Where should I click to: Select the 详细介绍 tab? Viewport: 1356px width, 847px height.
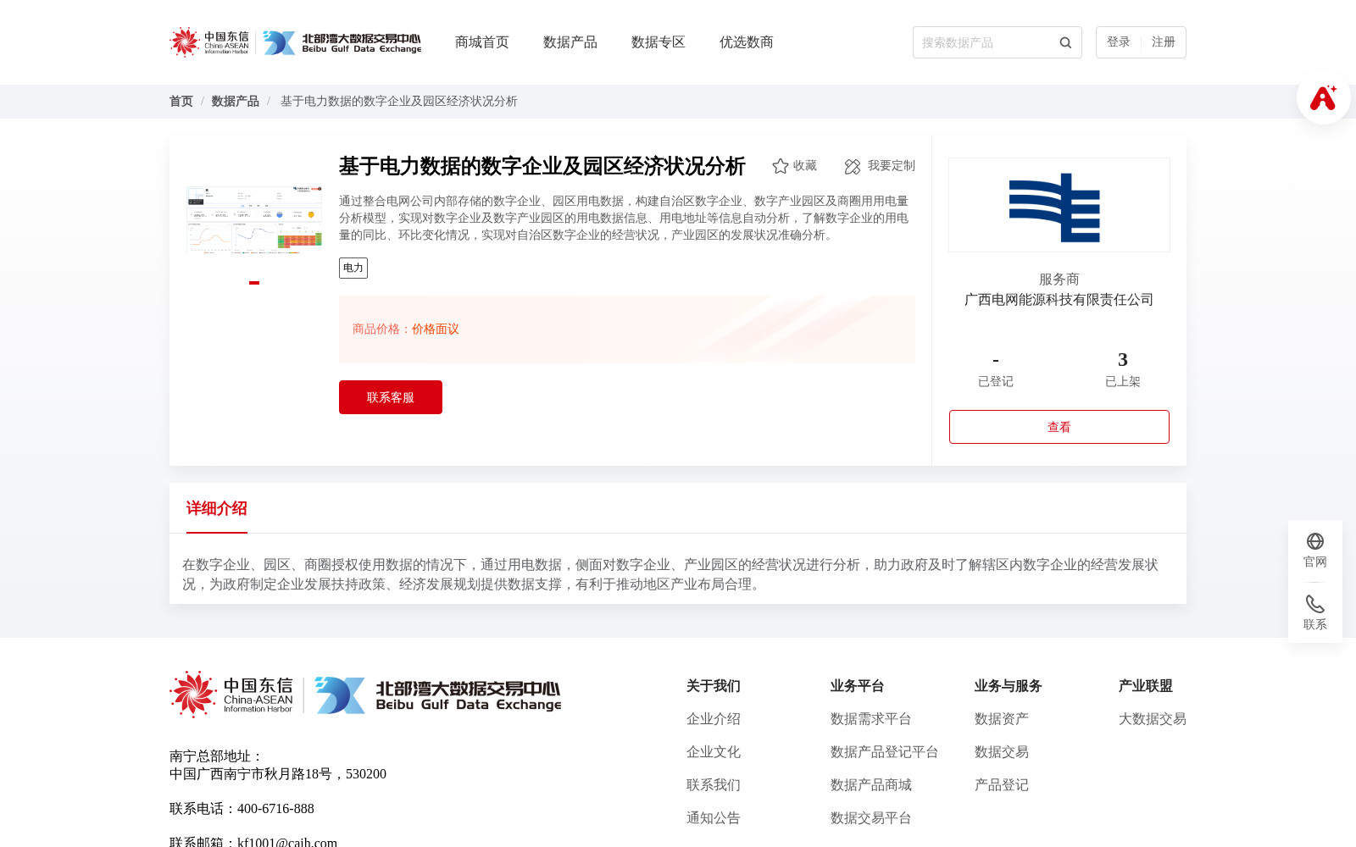(217, 508)
